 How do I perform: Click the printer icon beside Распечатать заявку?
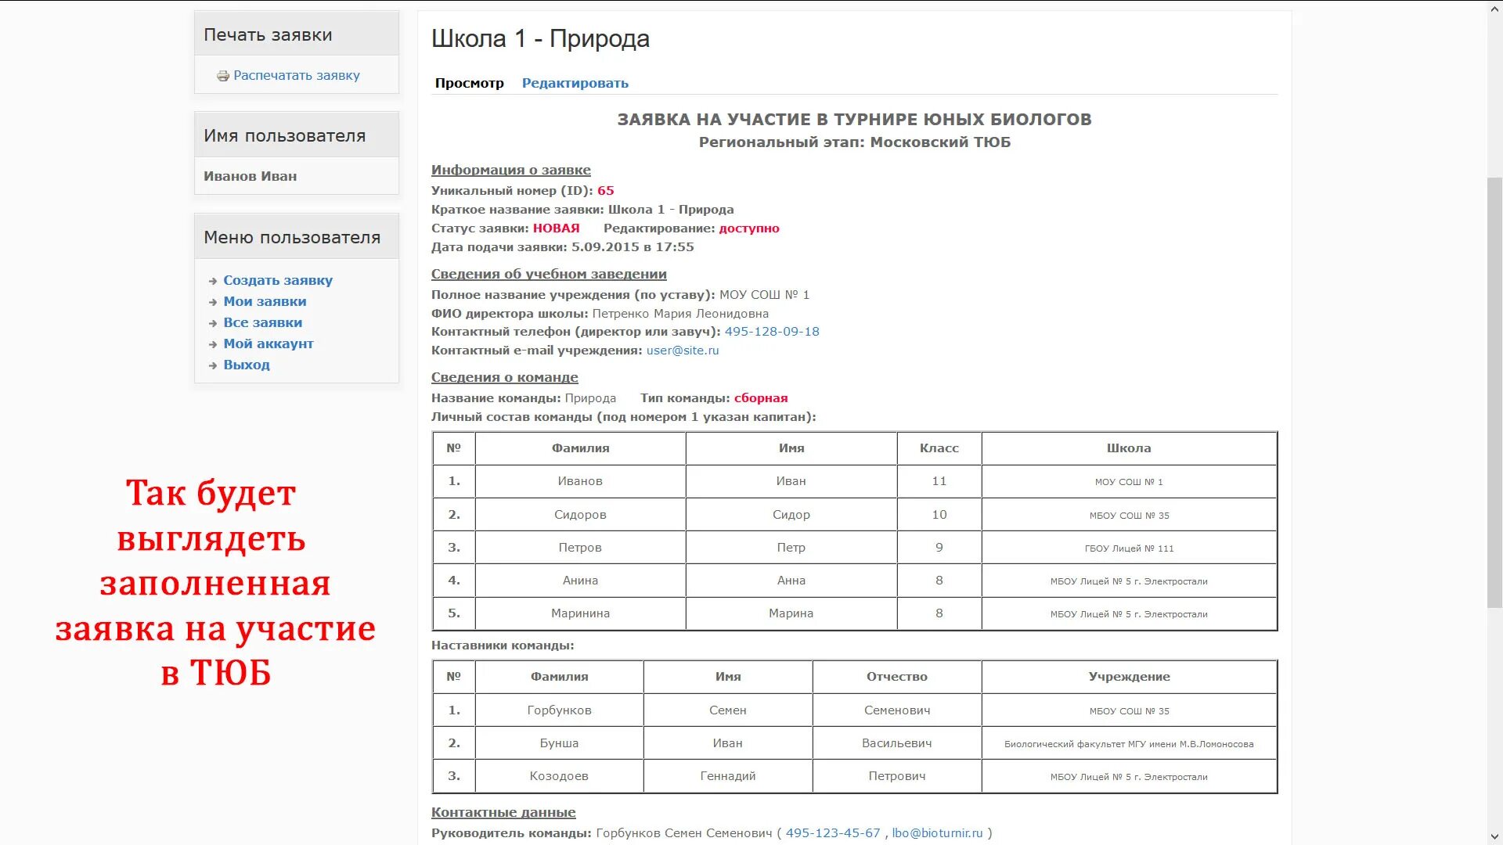pos(223,76)
